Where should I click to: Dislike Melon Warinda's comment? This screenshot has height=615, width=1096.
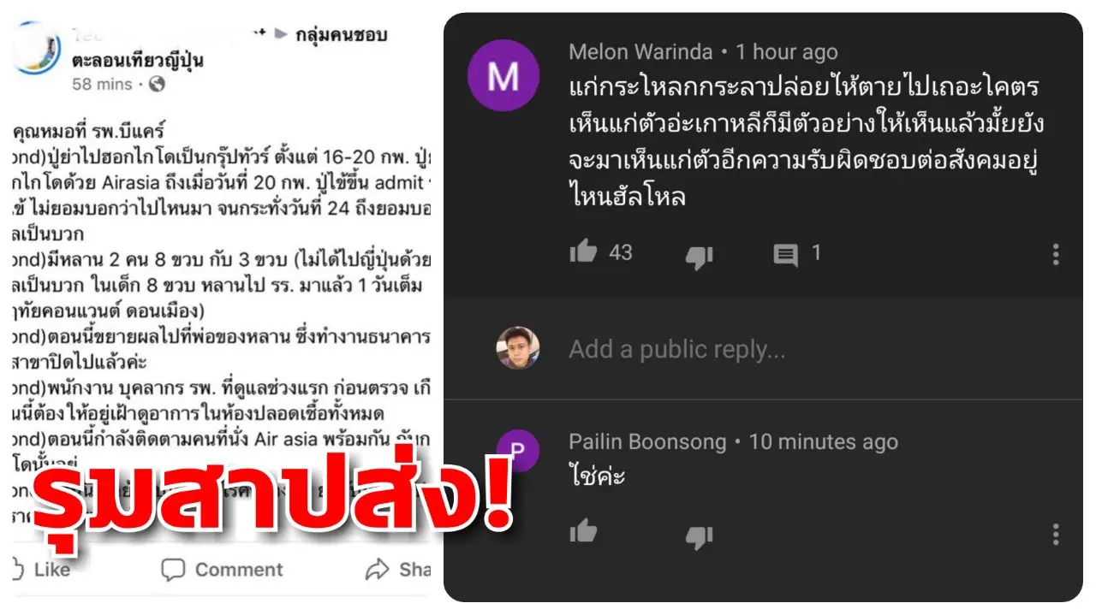click(700, 255)
